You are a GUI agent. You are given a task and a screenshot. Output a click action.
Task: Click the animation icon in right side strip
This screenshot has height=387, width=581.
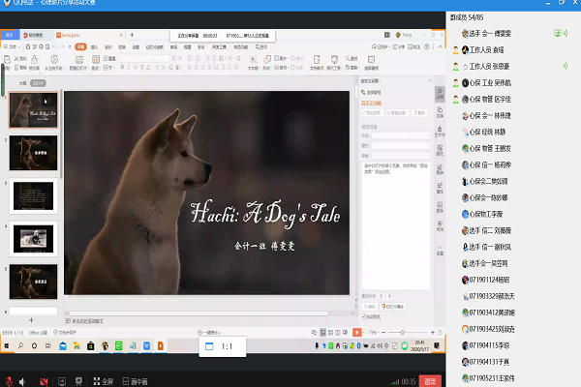[x=440, y=93]
